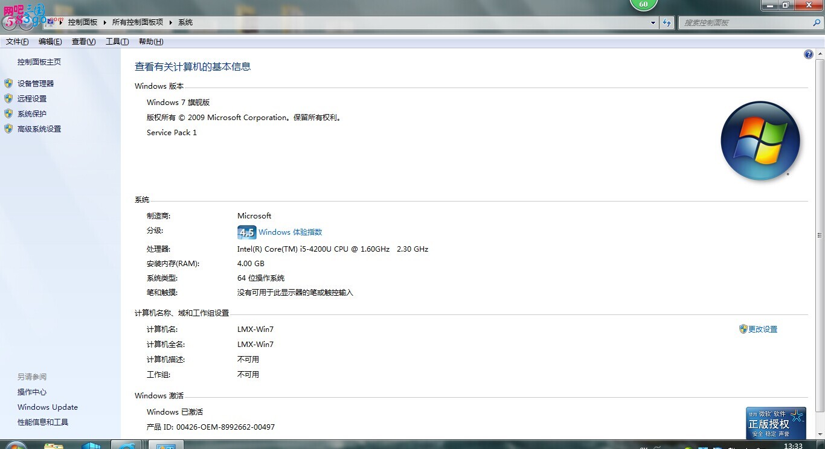Screen dimensions: 825x449
Task: Open the 编辑(E) menu
Action: point(50,42)
